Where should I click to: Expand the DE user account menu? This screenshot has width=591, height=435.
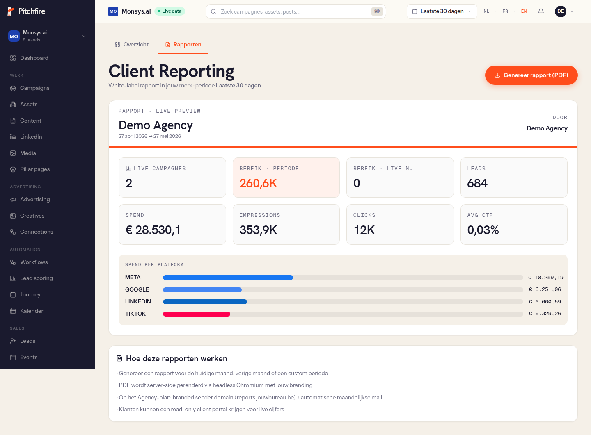tap(565, 11)
